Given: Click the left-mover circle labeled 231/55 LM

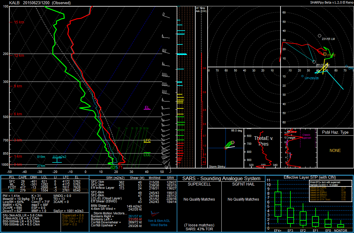Looking at the screenshot, I should (319, 36).
